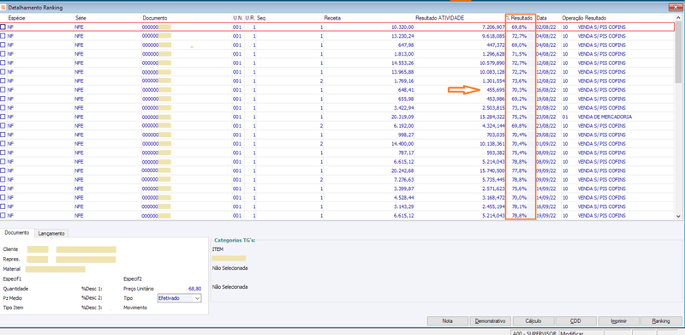
Task: Click the Preço Unitário value 68,80
Action: 195,289
